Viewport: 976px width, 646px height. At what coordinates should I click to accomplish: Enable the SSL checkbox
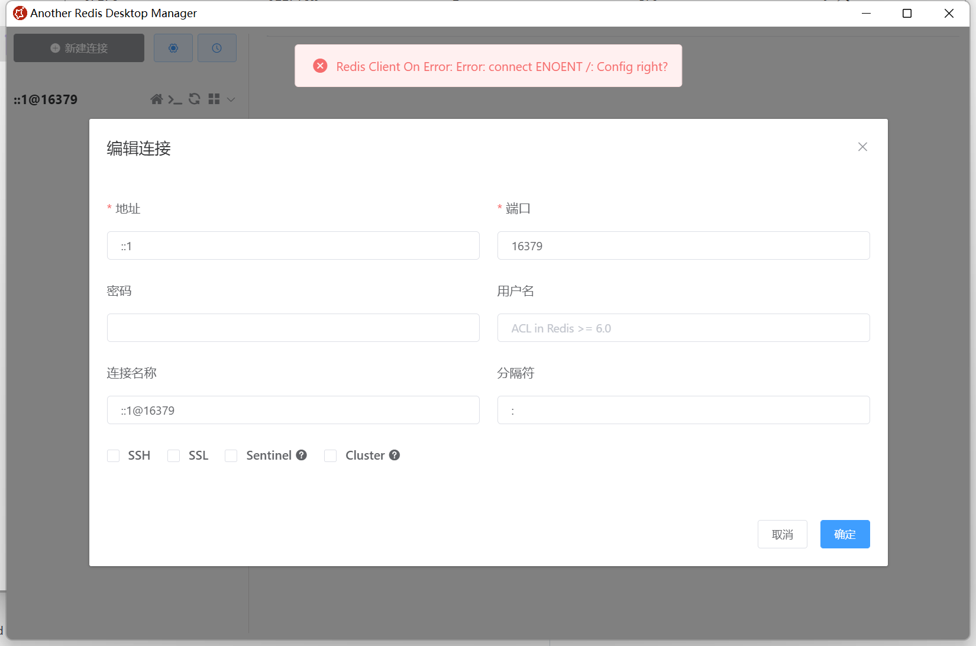174,456
